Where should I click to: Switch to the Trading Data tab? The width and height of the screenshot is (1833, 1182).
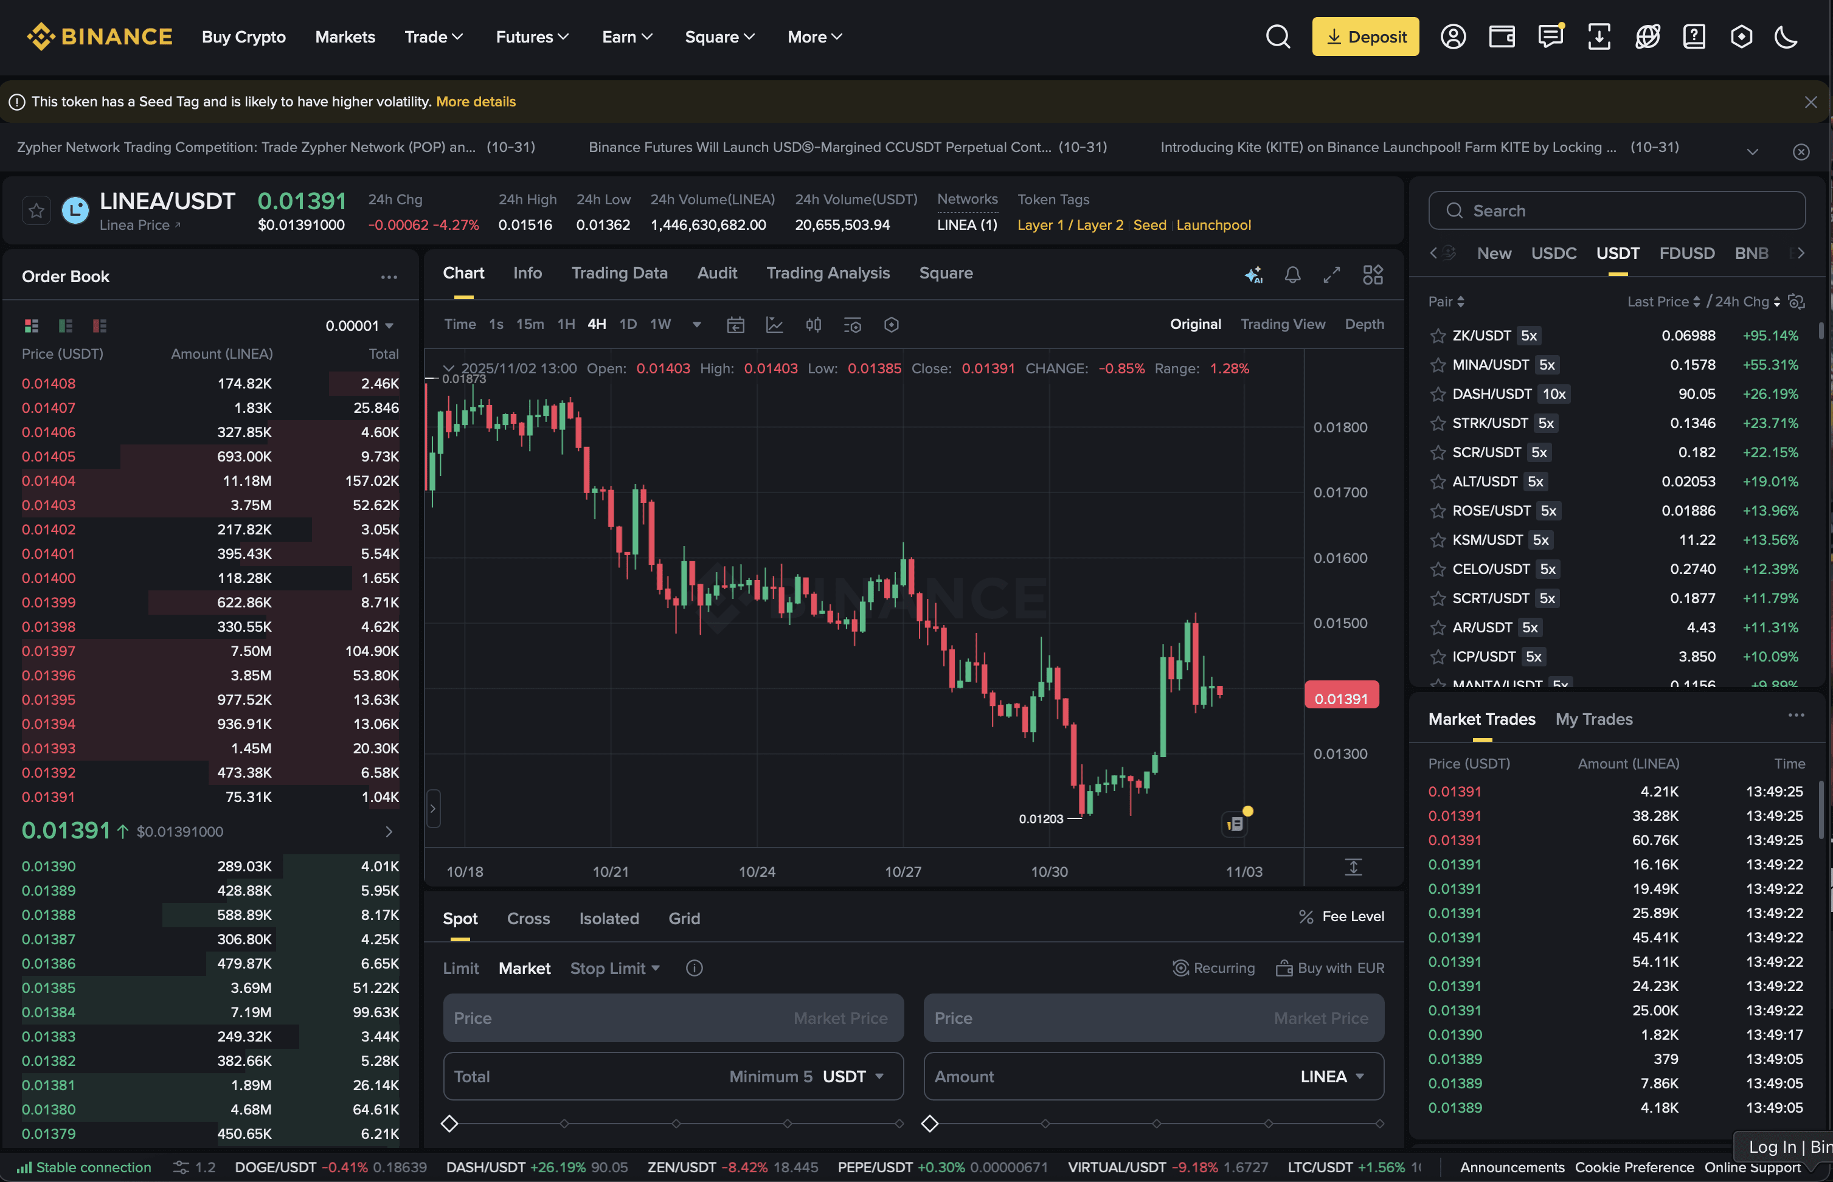pos(619,273)
